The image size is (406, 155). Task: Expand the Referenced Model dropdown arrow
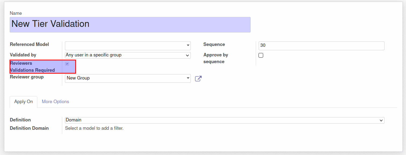(188, 45)
